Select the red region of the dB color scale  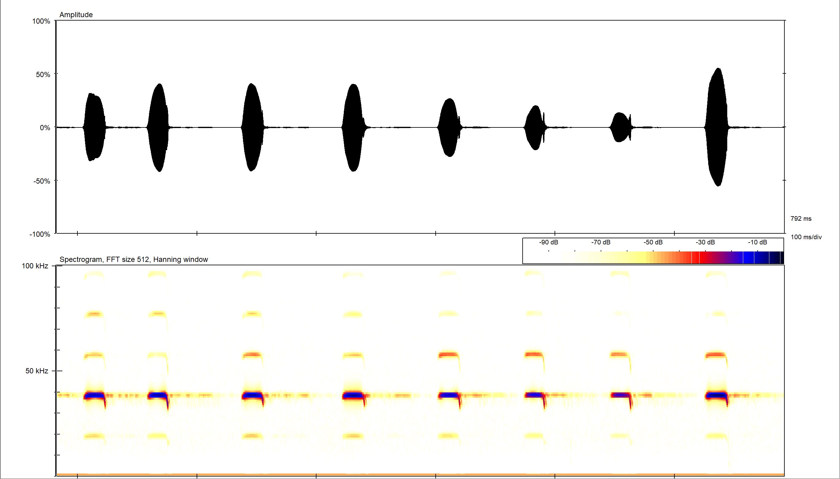(703, 257)
